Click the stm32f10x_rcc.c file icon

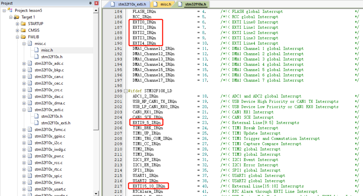click(30, 163)
